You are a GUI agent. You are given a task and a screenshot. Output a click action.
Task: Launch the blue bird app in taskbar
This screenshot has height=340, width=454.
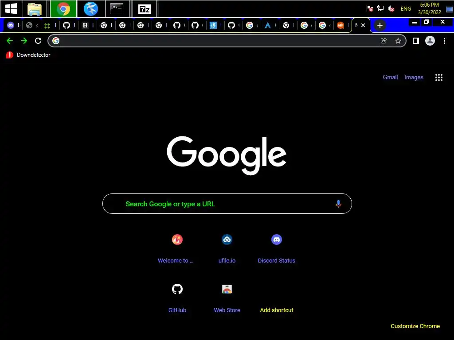pos(90,9)
